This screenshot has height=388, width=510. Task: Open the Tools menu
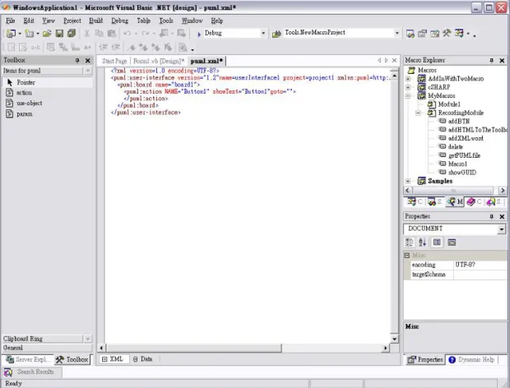coord(166,21)
